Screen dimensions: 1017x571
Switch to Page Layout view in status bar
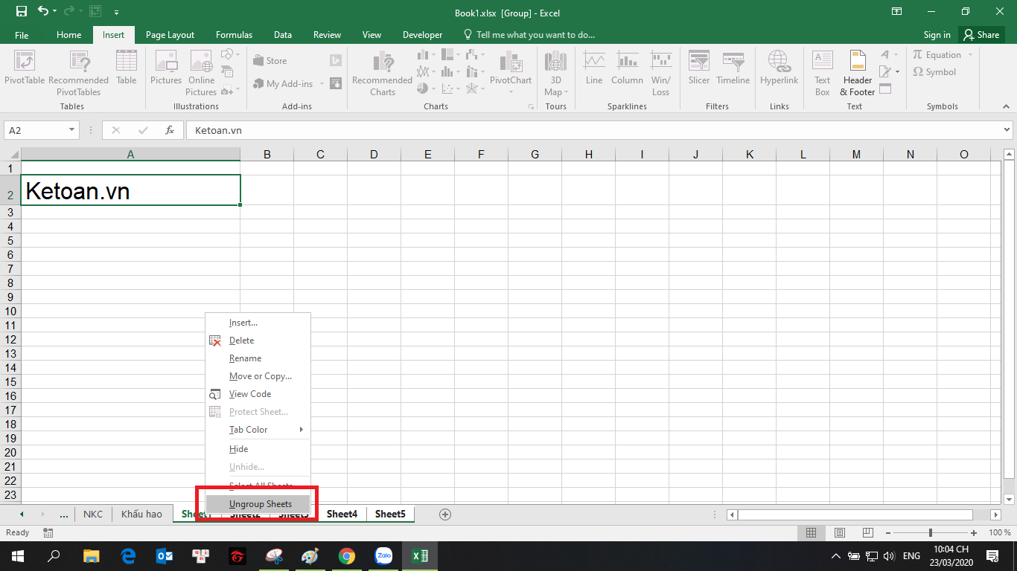point(840,533)
